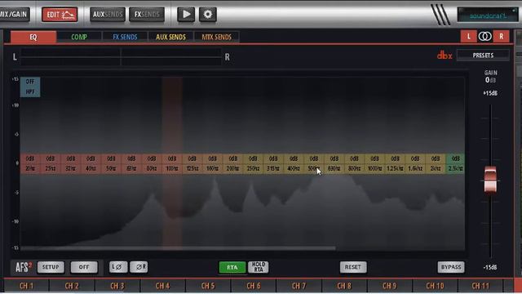Image resolution: width=522 pixels, height=294 pixels.
Task: Select the 1.6khz EQ band
Action: click(415, 163)
